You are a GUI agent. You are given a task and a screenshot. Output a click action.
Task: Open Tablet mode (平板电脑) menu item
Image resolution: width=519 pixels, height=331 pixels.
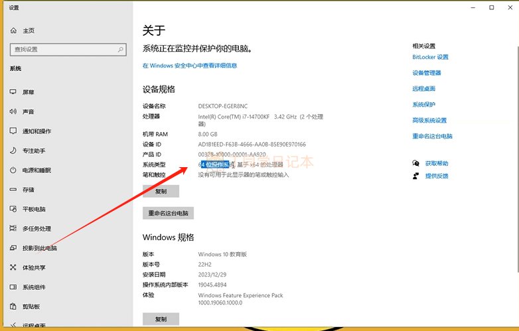point(33,209)
